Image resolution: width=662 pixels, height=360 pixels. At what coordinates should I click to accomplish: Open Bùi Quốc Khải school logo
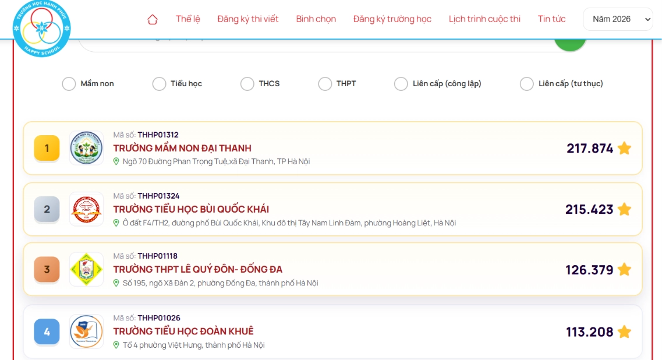coord(86,209)
